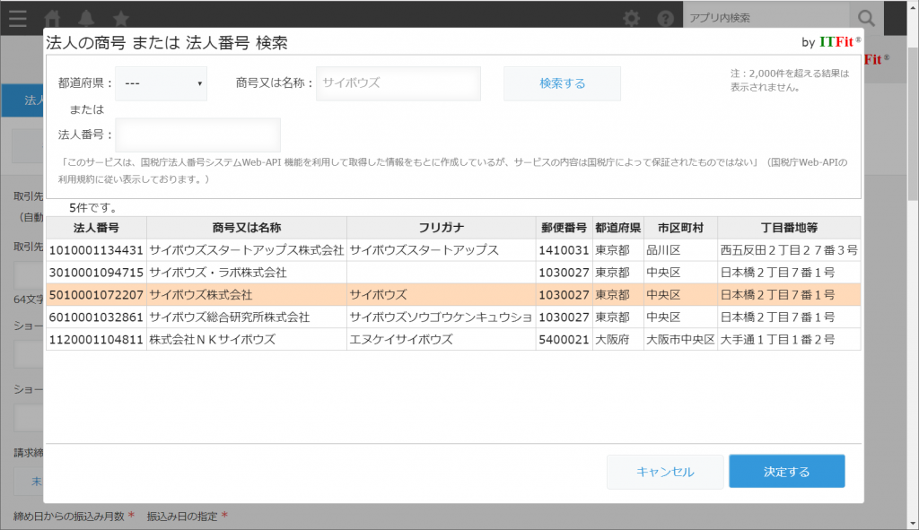Image resolution: width=919 pixels, height=530 pixels.
Task: Click address 西五反田２丁目２７番３号
Action: coord(789,250)
